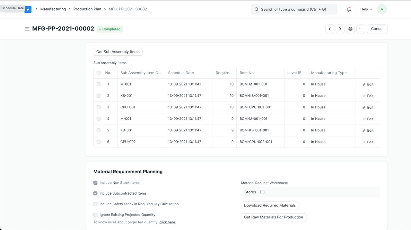
Task: Open the user avatar A menu
Action: pos(382,9)
